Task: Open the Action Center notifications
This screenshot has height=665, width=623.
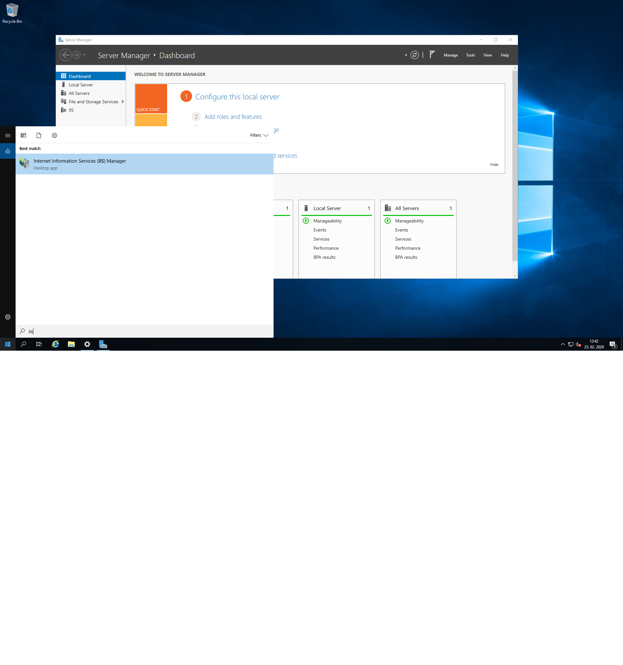Action: [x=613, y=344]
